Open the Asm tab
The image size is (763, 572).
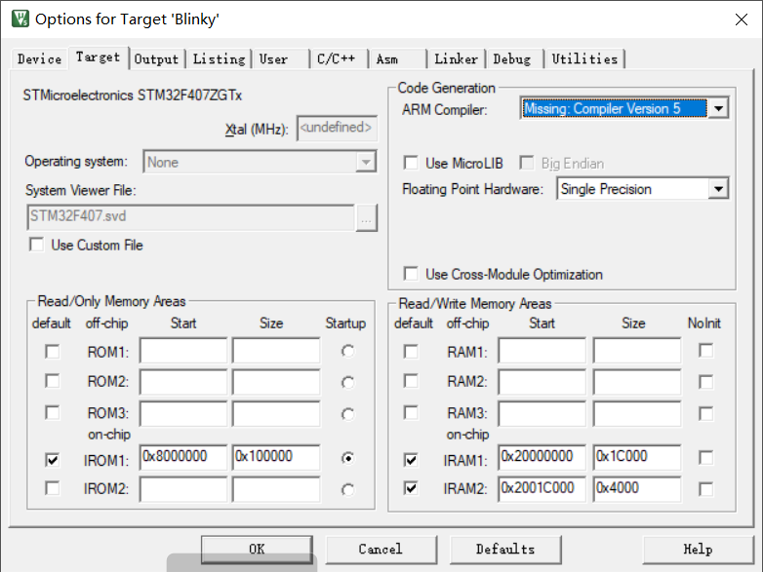pos(387,59)
